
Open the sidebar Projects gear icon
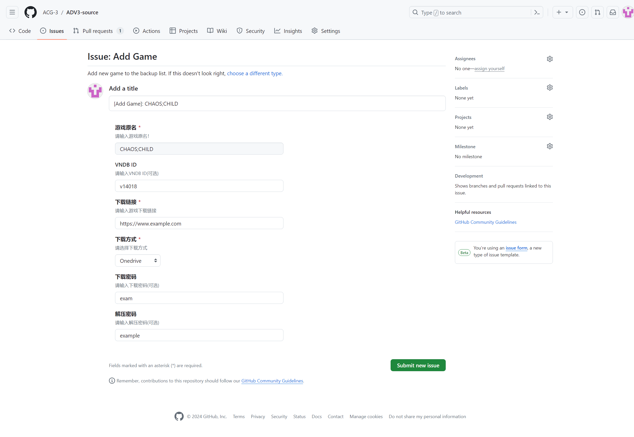pyautogui.click(x=550, y=117)
